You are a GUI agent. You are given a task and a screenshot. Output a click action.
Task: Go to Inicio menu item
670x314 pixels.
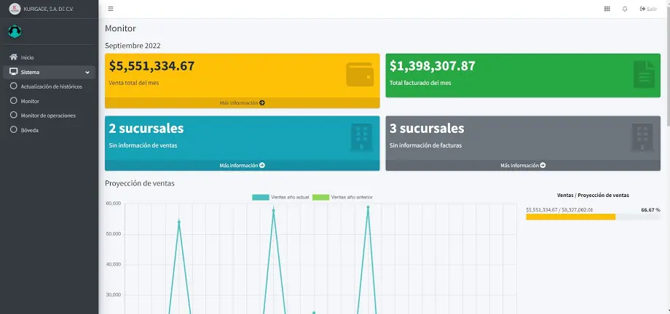(x=49, y=57)
